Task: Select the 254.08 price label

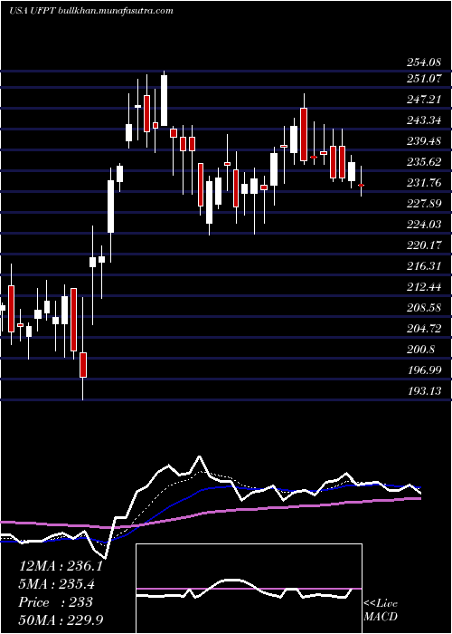Action: [422, 62]
